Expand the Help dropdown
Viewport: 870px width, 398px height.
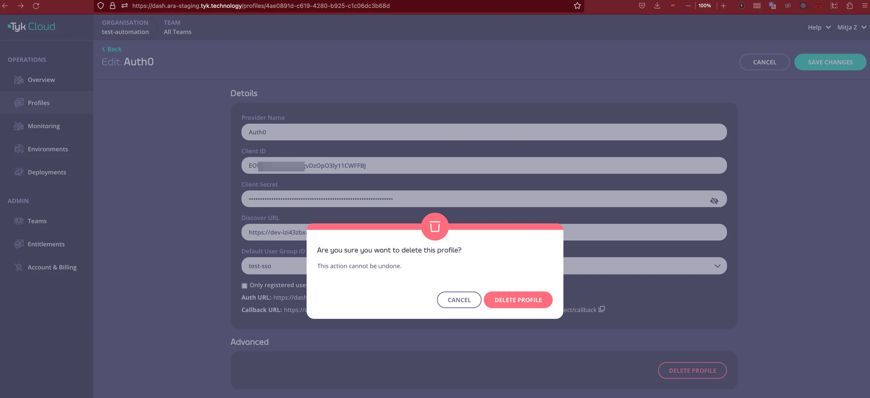[818, 27]
